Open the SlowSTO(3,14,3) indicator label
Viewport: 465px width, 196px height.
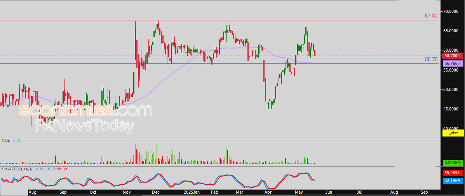[17, 169]
